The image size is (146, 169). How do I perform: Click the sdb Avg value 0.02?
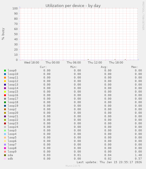[x=108, y=159]
